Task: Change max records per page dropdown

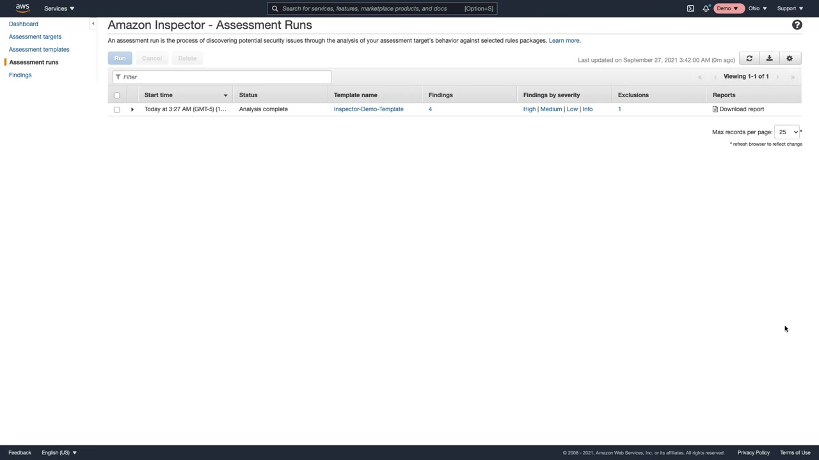Action: 788,132
